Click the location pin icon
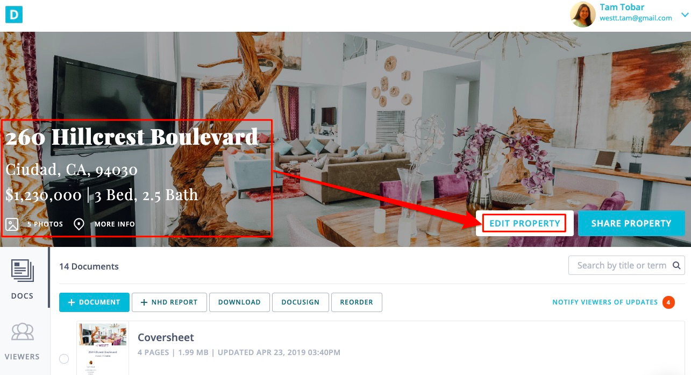691x375 pixels. 79,224
